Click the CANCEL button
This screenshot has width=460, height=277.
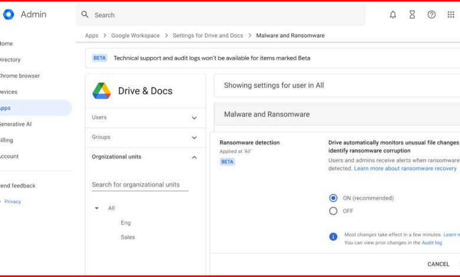tap(438, 264)
